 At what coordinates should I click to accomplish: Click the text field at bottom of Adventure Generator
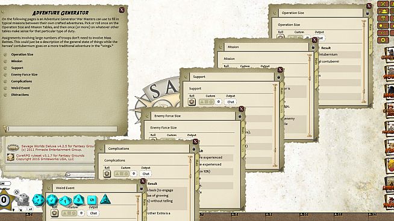pyautogui.click(x=62, y=129)
